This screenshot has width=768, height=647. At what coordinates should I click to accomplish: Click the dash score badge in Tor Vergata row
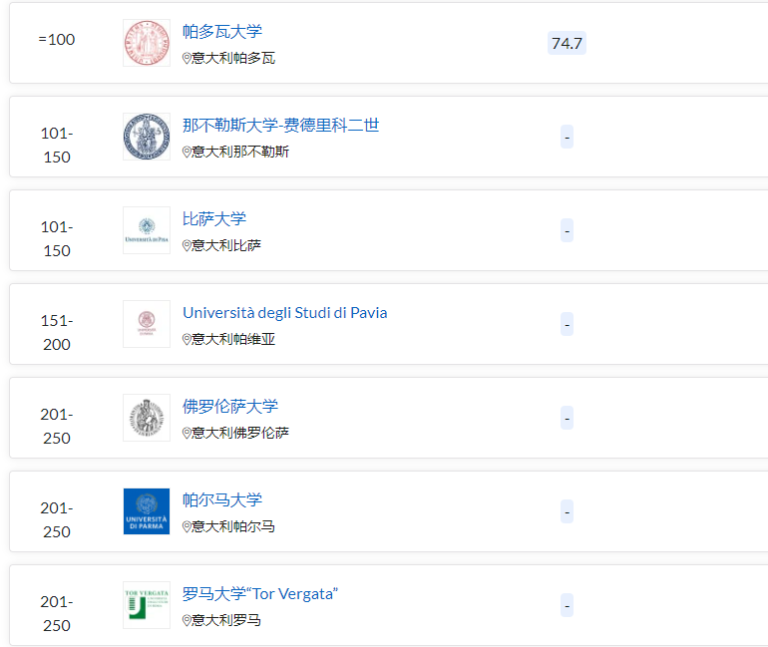(x=567, y=605)
